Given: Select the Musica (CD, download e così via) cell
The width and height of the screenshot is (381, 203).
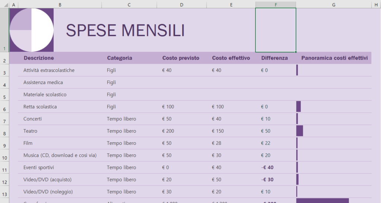Looking at the screenshot, I should pyautogui.click(x=60, y=155).
